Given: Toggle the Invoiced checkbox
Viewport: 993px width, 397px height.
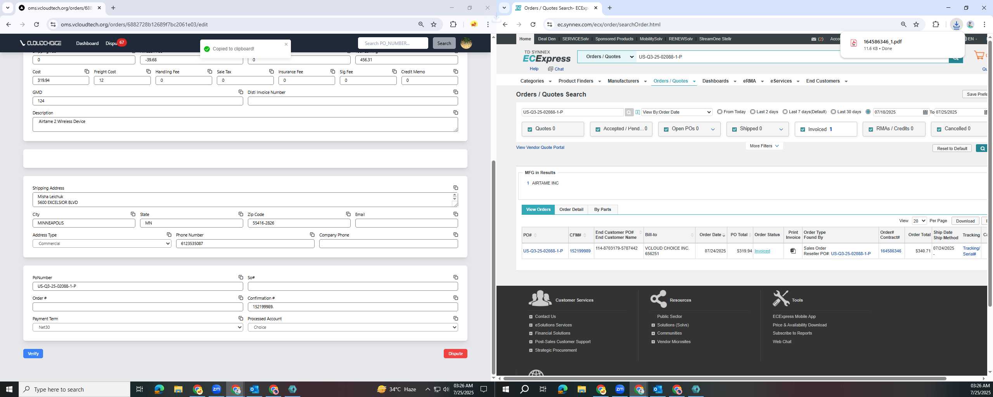Looking at the screenshot, I should click(x=803, y=129).
